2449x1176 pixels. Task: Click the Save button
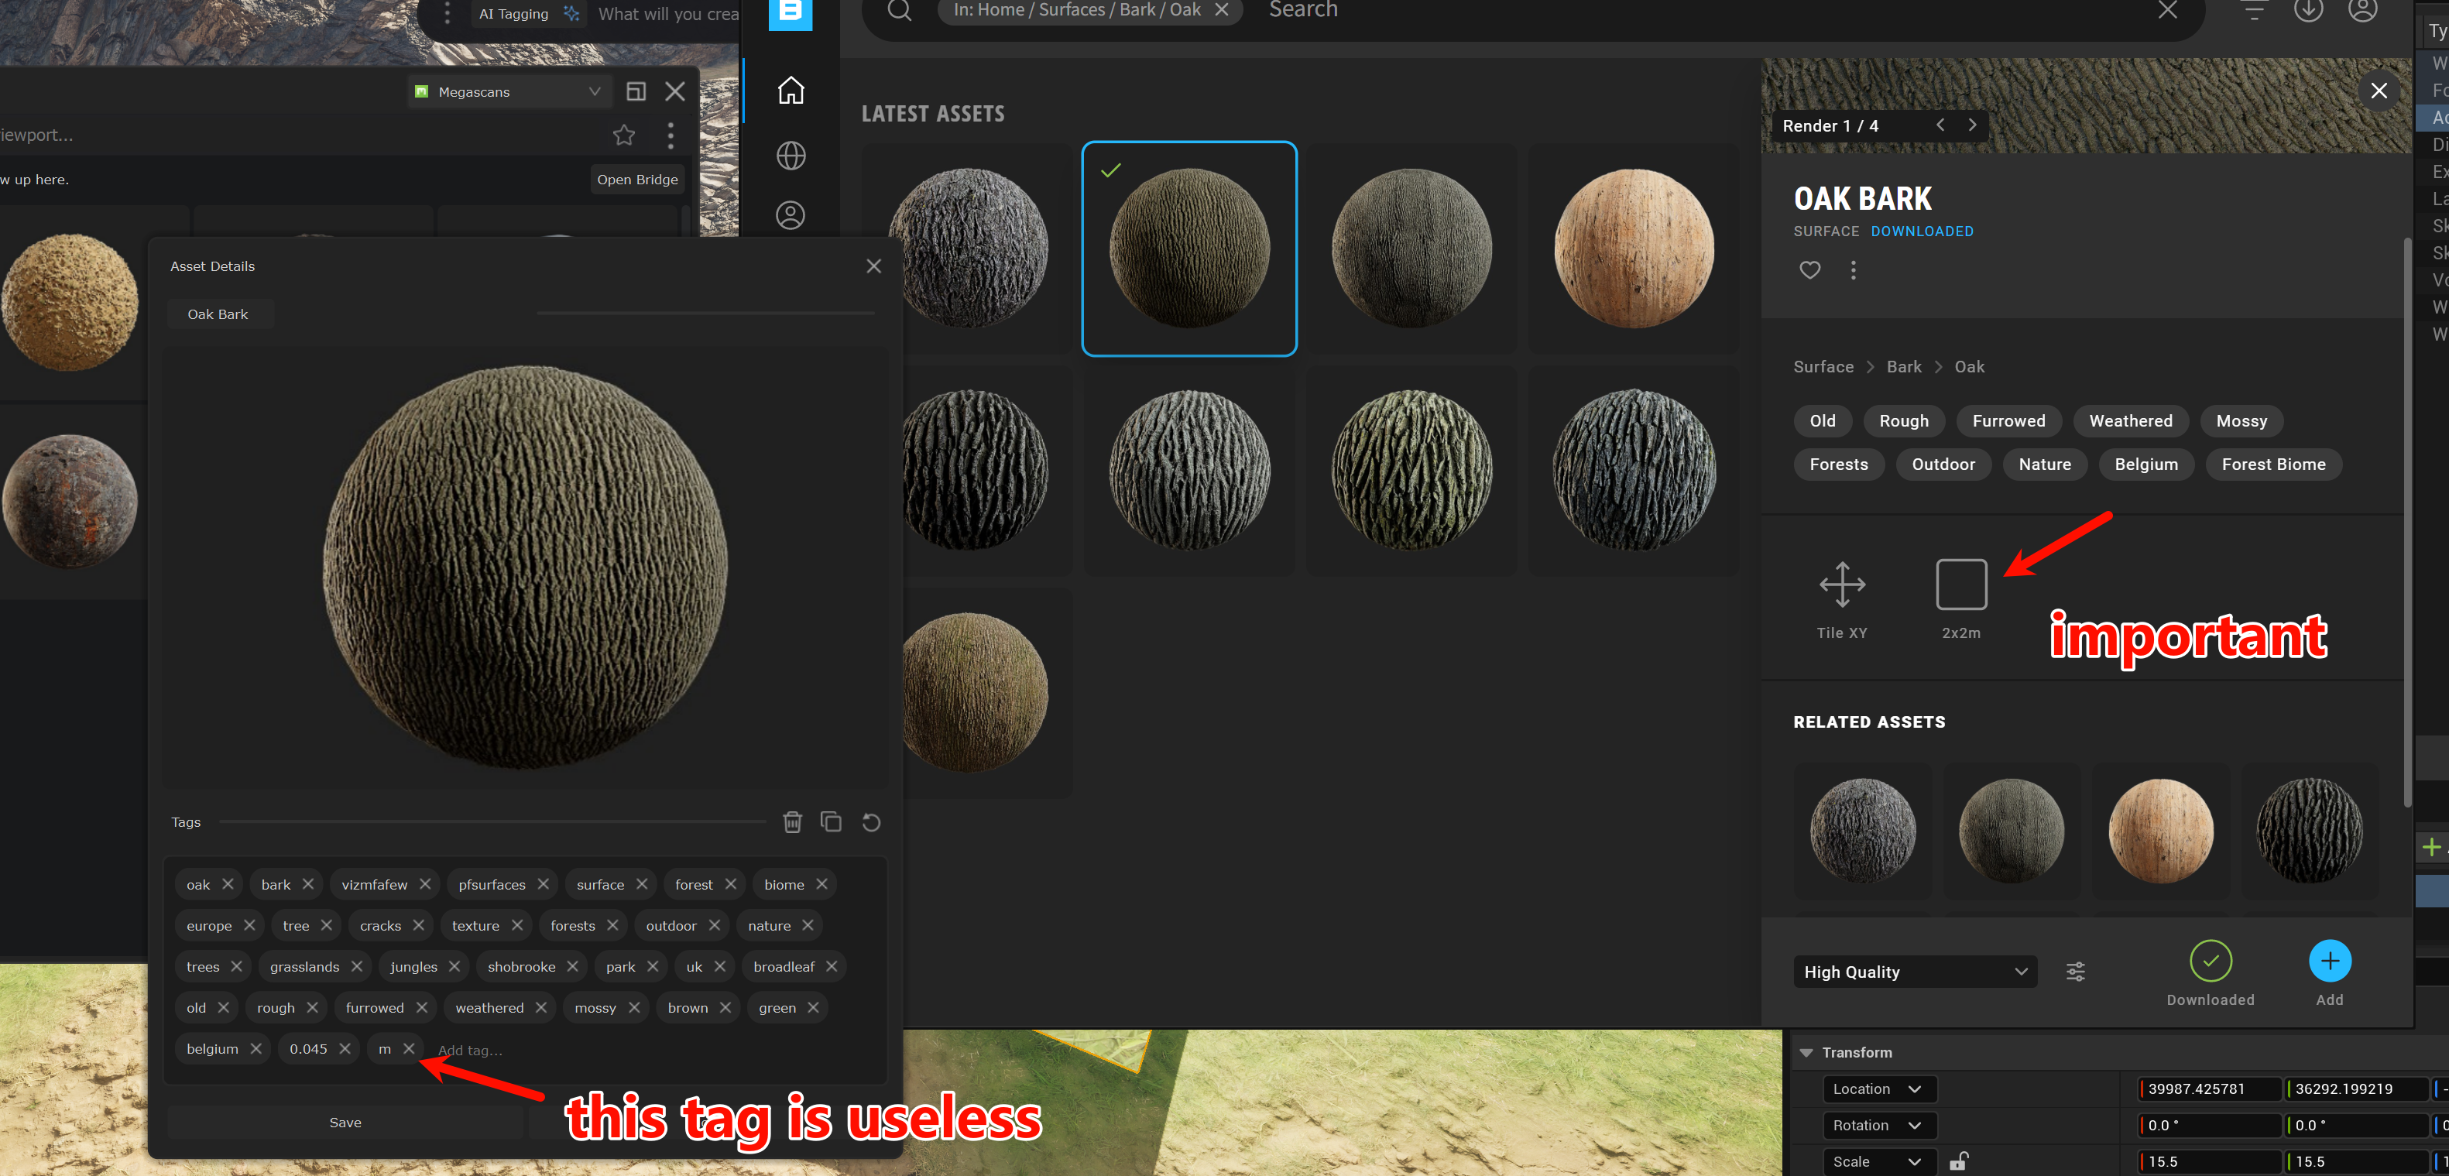tap(345, 1122)
